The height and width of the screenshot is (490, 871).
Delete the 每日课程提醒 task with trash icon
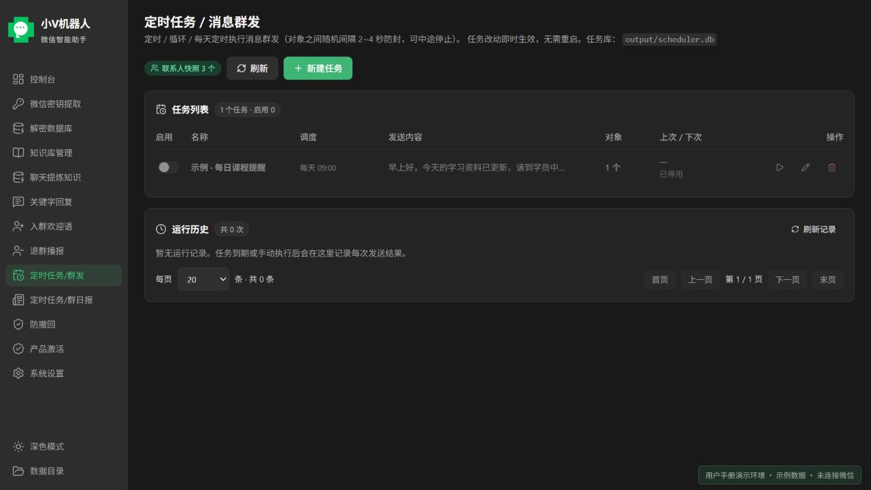tap(832, 167)
